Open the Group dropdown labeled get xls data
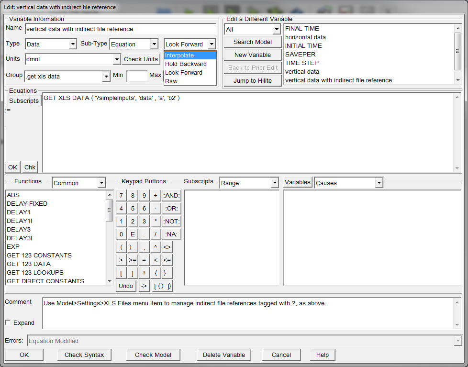This screenshot has width=468, height=367. click(67, 76)
